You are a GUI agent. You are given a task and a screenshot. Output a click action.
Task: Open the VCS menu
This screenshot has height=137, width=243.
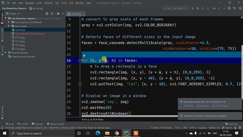71,3
